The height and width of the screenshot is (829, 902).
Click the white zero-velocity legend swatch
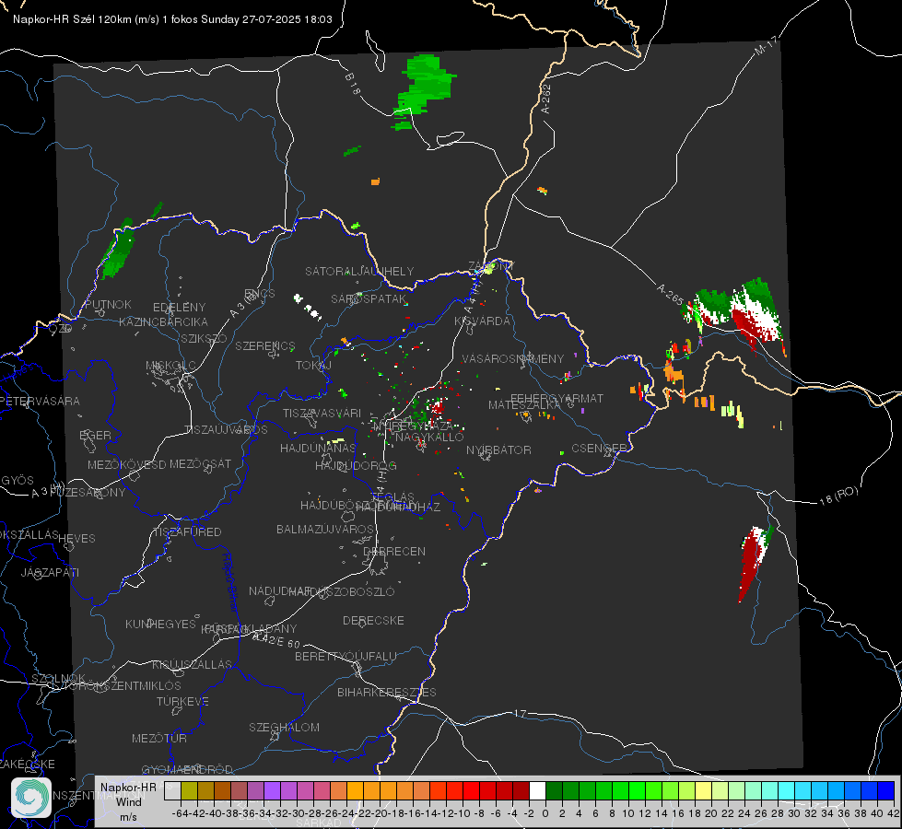pos(537,790)
